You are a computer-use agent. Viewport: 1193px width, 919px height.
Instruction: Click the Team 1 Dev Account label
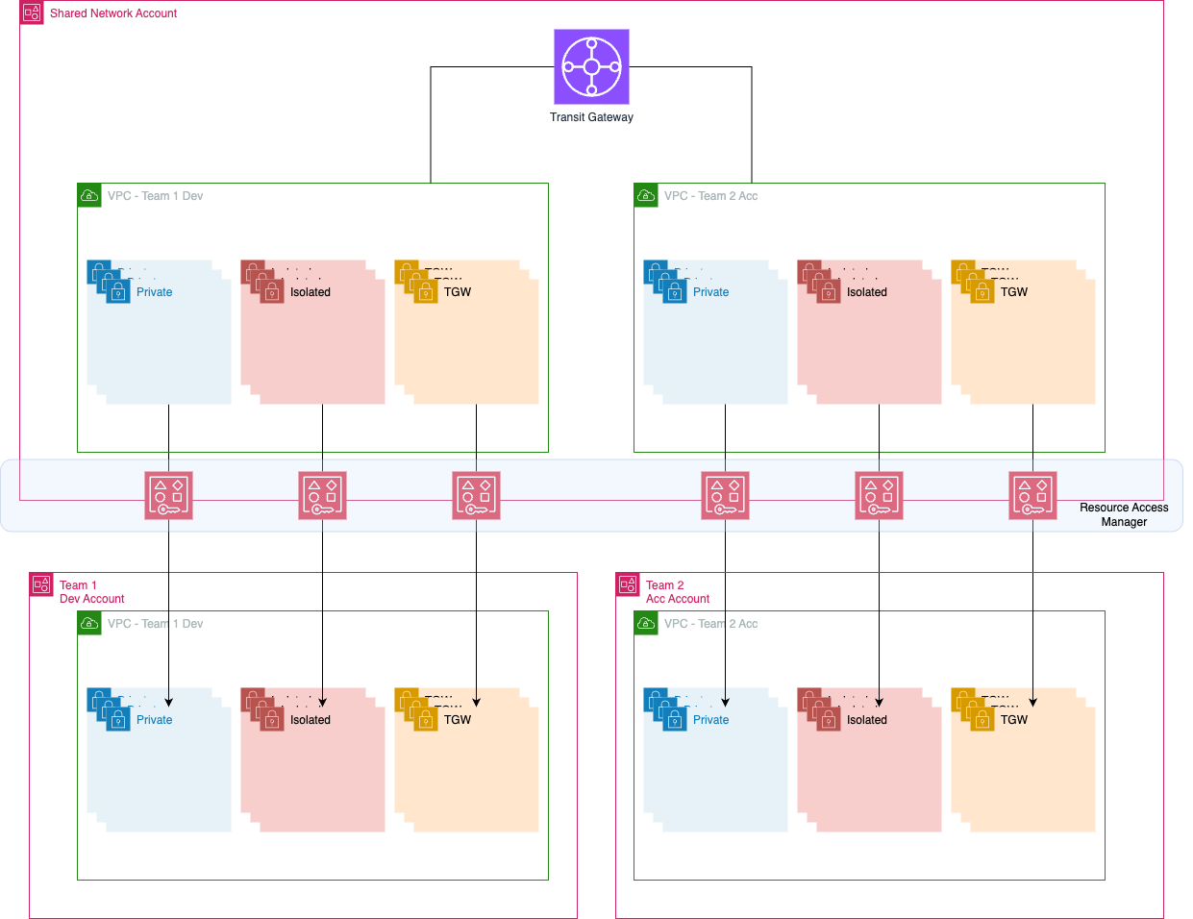tap(82, 590)
